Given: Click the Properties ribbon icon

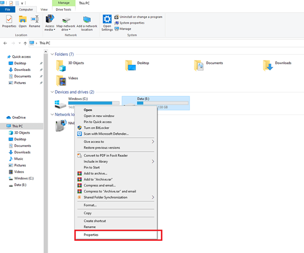Looking at the screenshot, I should [x=9, y=21].
